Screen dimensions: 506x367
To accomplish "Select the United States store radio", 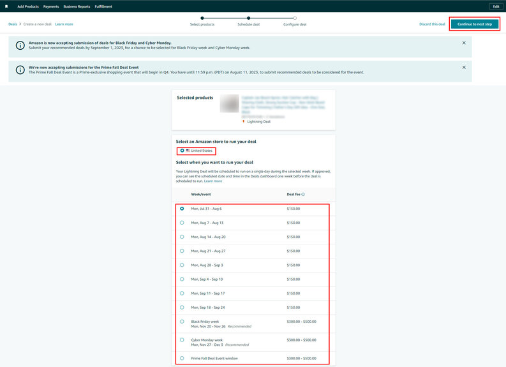I will [x=182, y=151].
